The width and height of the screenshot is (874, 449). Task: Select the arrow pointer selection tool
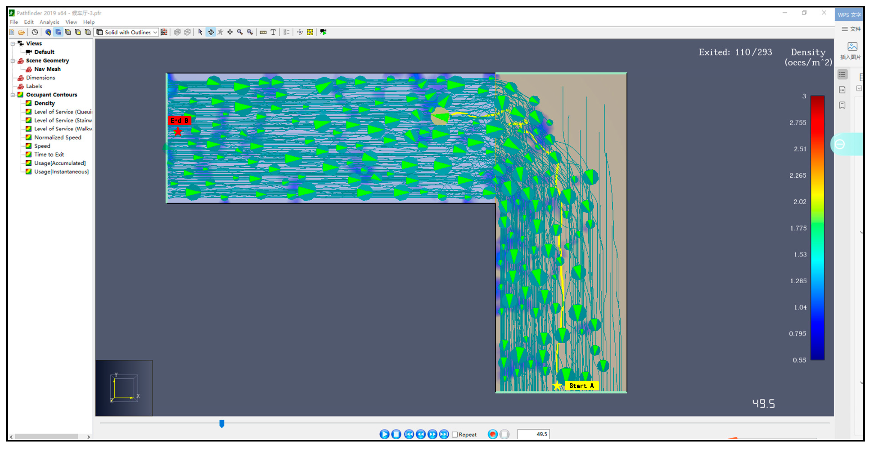coord(200,32)
